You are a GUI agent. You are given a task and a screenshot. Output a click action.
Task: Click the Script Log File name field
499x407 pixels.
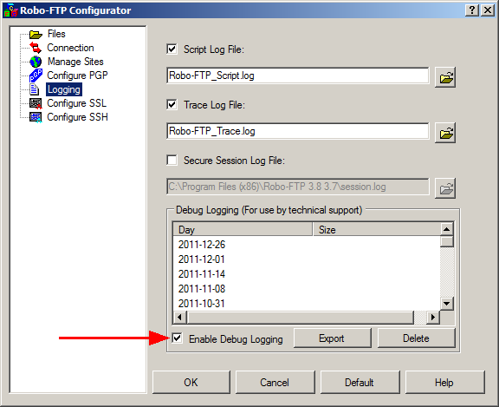pyautogui.click(x=297, y=75)
